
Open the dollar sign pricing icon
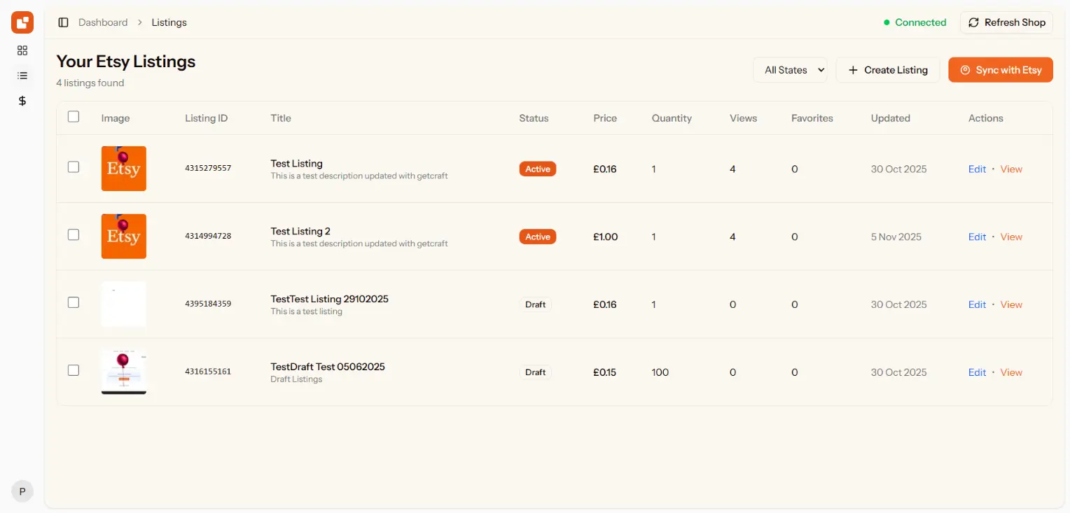[22, 101]
